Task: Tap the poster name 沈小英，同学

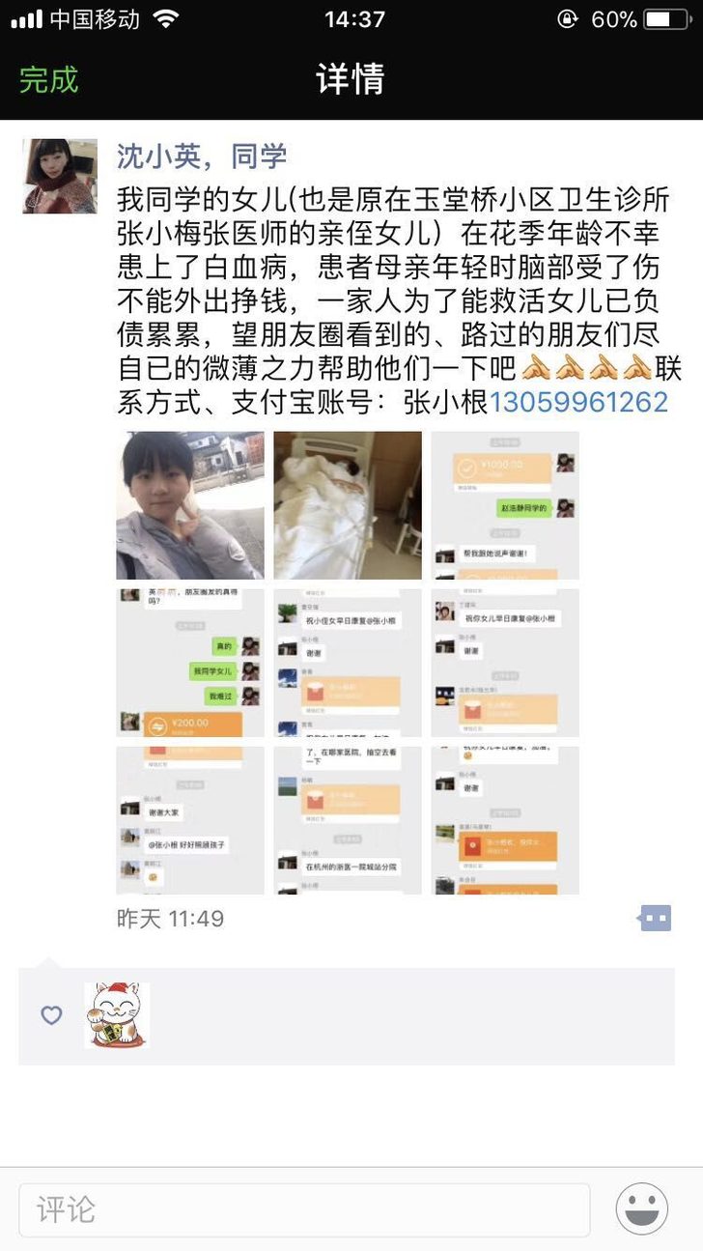Action: [x=202, y=156]
